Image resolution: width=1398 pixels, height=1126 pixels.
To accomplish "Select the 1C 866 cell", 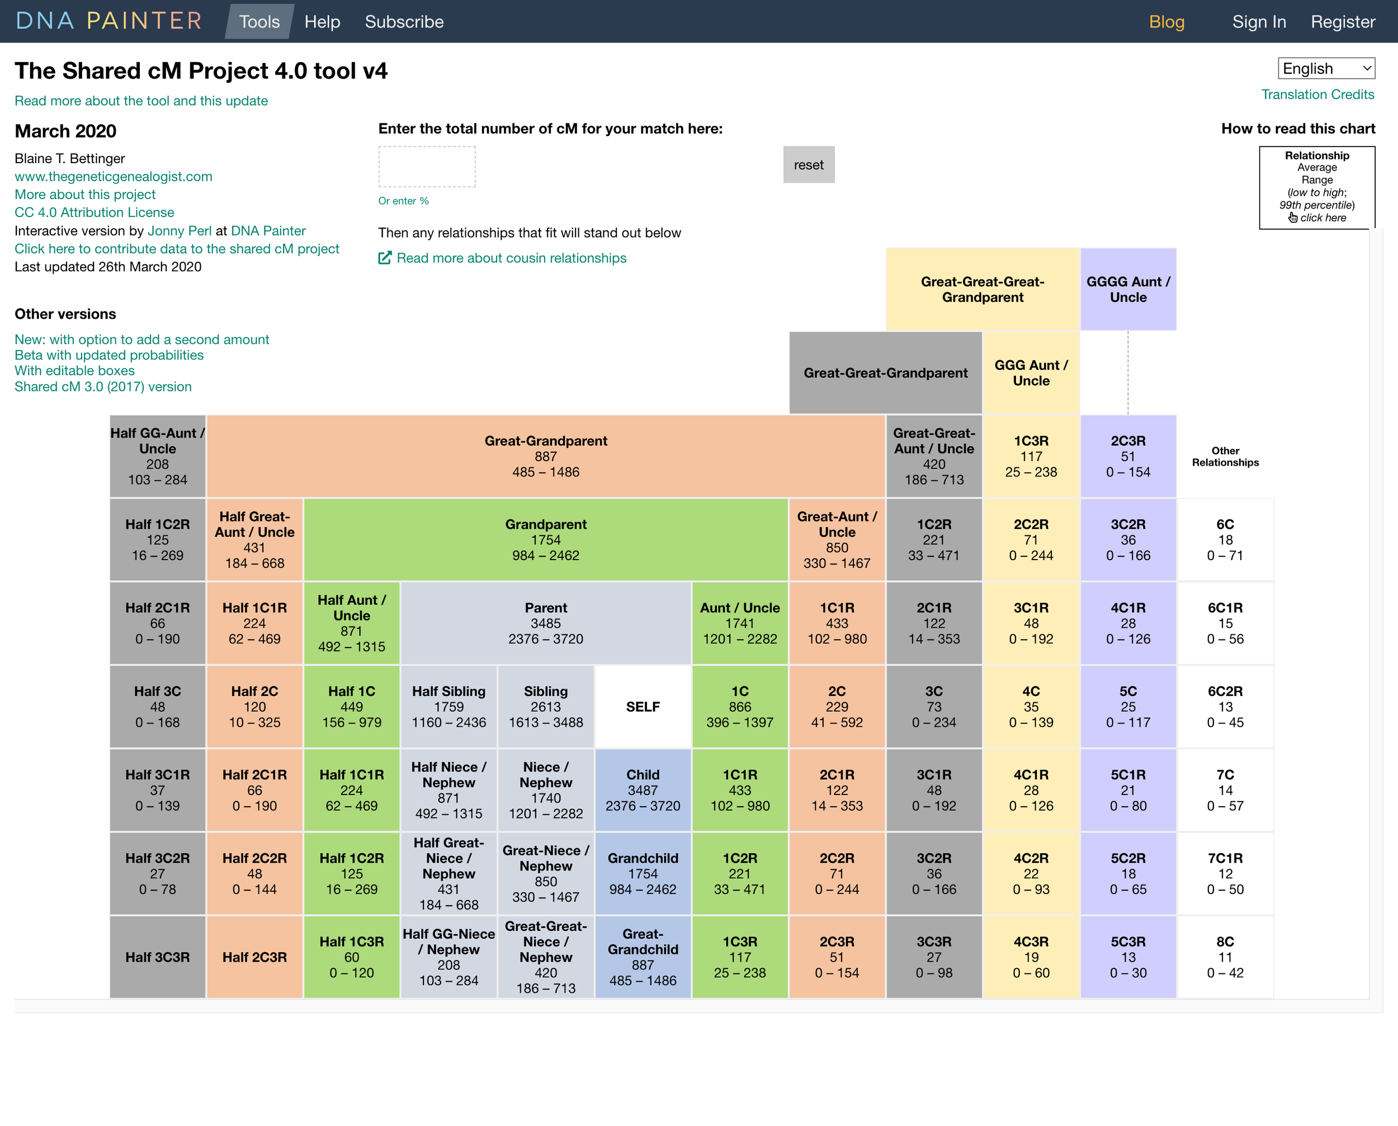I will 740,707.
